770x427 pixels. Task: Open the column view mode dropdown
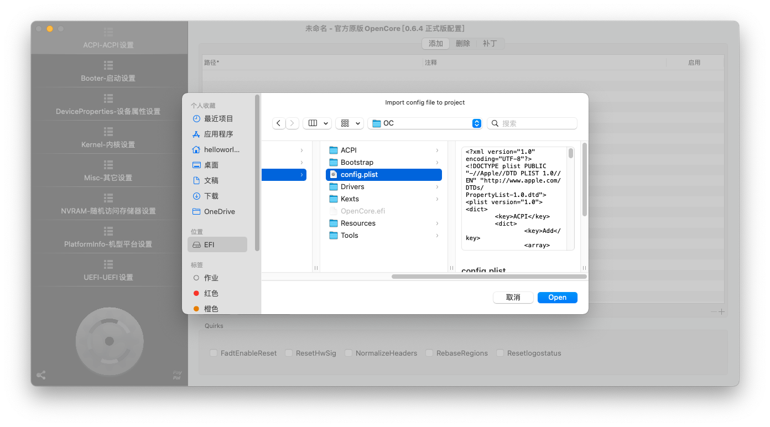pyautogui.click(x=317, y=123)
